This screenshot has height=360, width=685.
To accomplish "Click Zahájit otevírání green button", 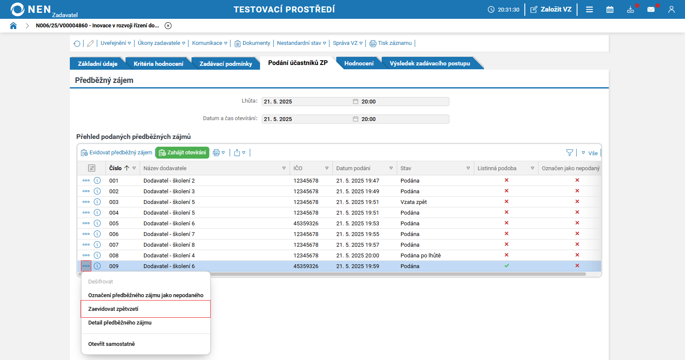I will tap(182, 153).
